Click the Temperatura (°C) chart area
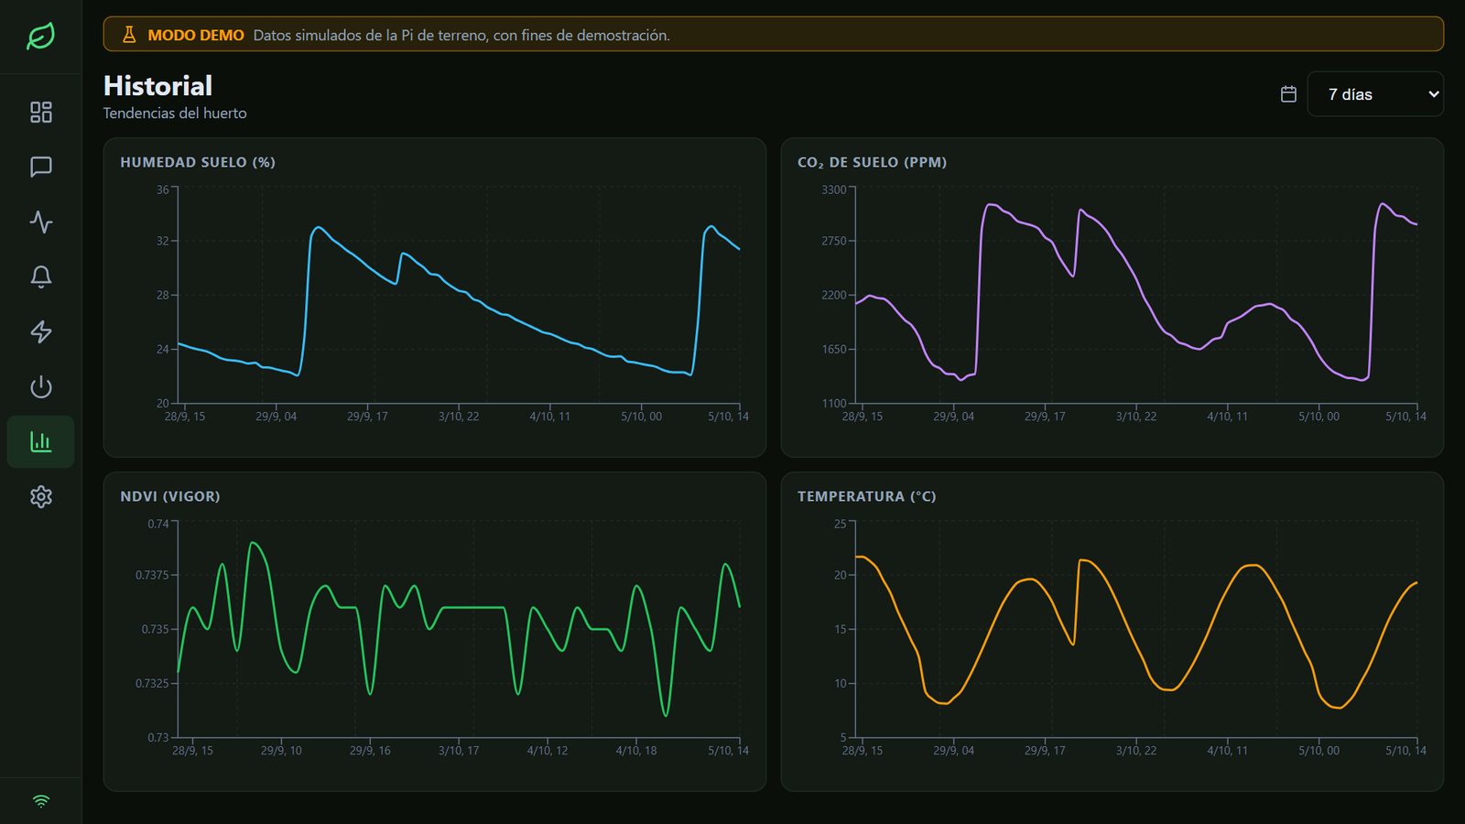Image resolution: width=1465 pixels, height=824 pixels. [x=1136, y=629]
